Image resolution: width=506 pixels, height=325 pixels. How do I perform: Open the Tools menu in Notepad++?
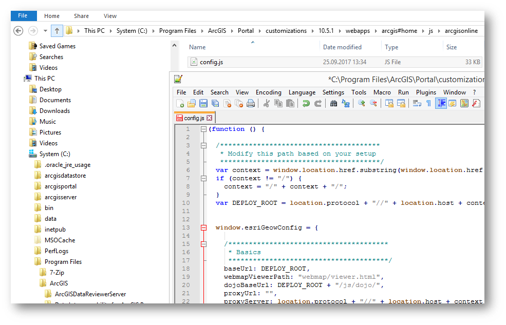click(359, 92)
